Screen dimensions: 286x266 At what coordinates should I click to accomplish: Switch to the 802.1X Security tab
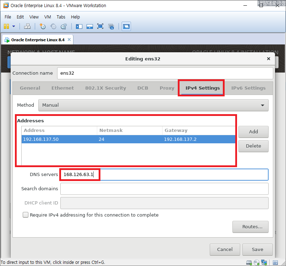pyautogui.click(x=105, y=88)
